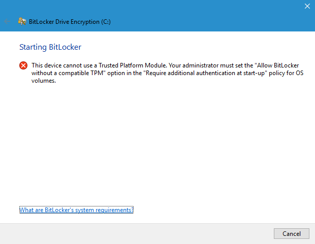
Task: Click the word "volumes." ending the message
Action: (44, 81)
